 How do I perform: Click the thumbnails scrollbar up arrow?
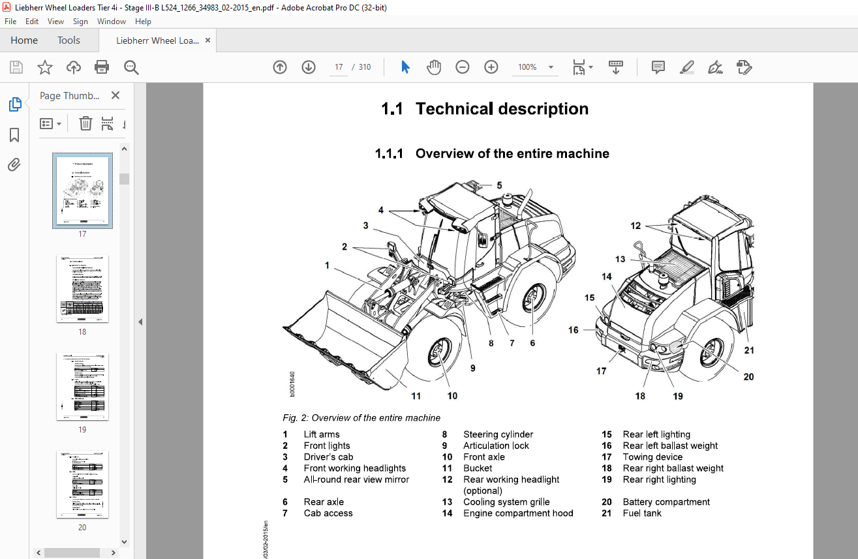coord(124,149)
